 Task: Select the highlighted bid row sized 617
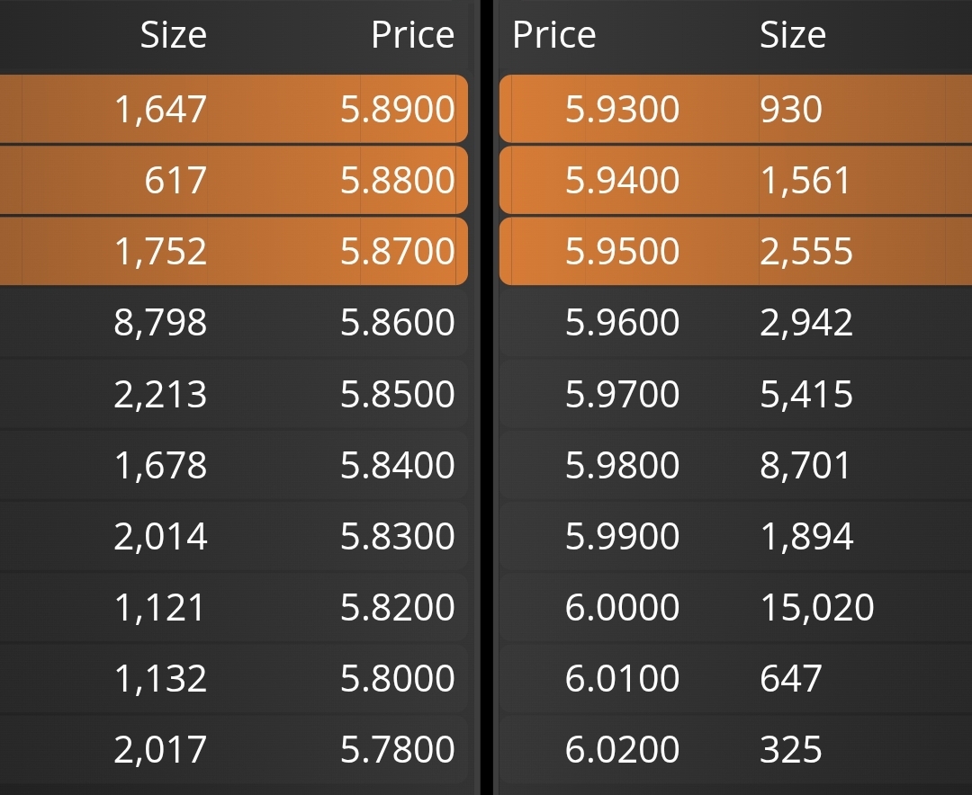click(x=234, y=181)
